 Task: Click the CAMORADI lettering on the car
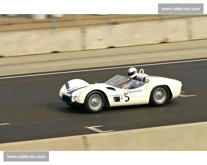[x=135, y=91]
